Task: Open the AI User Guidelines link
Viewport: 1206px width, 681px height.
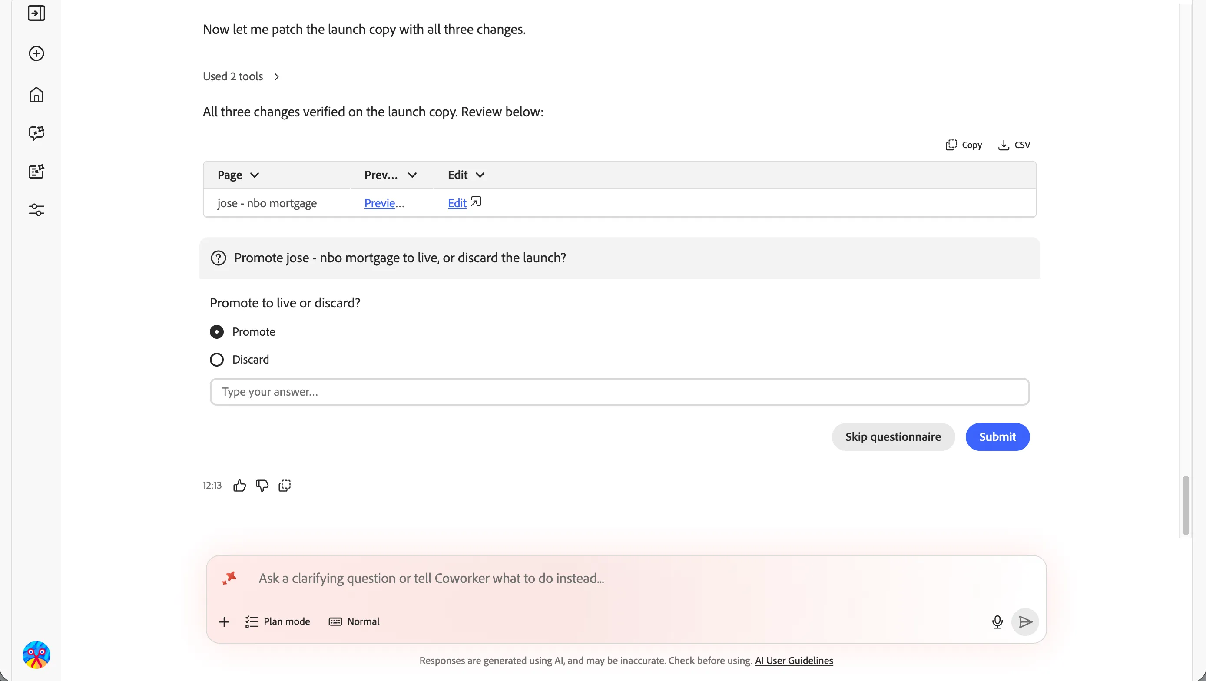Action: coord(794,661)
